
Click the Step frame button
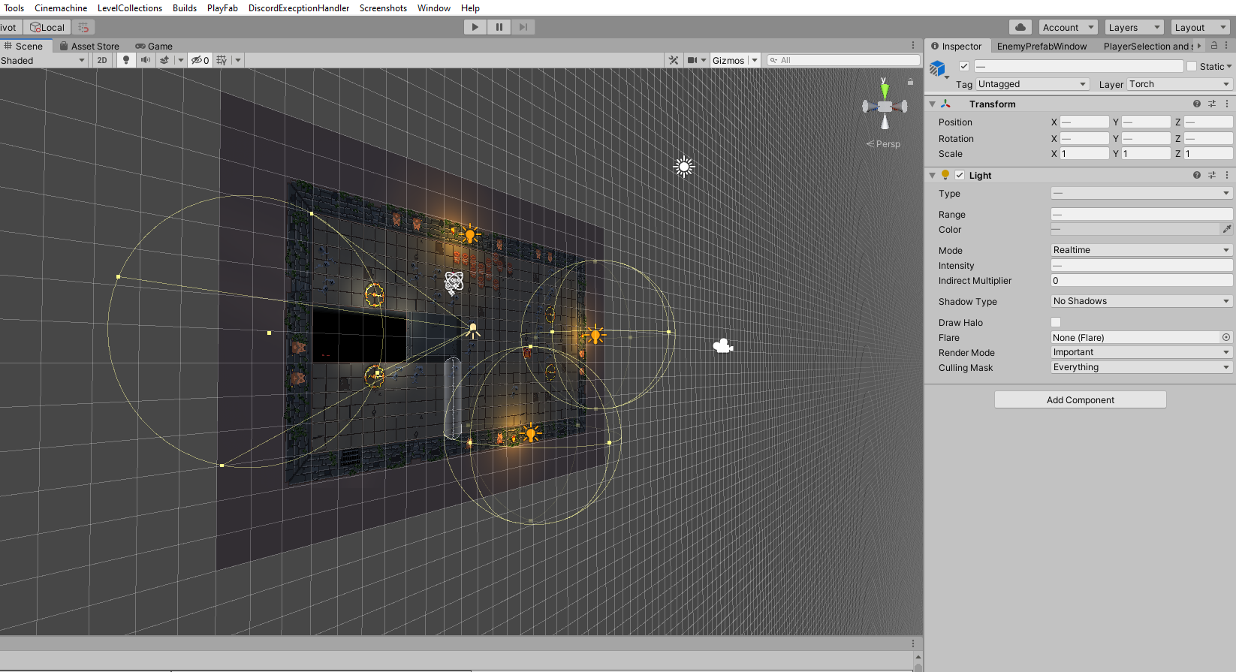pos(523,27)
